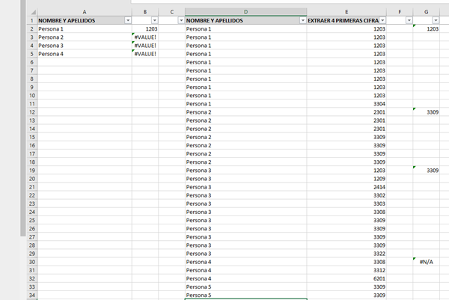The width and height of the screenshot is (449, 300).
Task: Click Persona 4 in cell D30
Action: pyautogui.click(x=245, y=262)
